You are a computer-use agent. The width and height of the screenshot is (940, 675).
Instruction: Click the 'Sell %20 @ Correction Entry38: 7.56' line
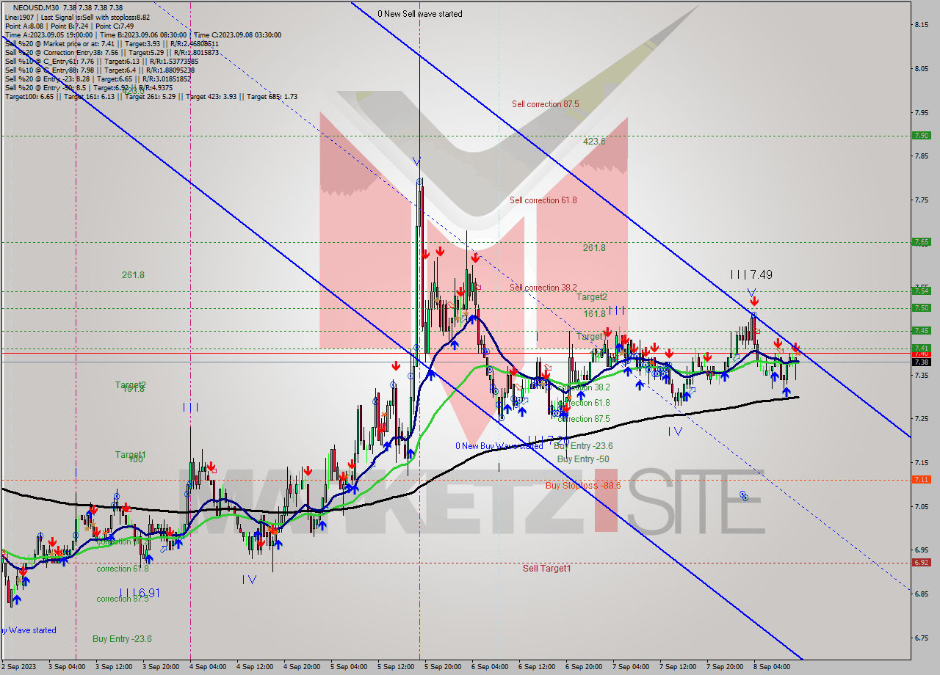pyautogui.click(x=112, y=52)
